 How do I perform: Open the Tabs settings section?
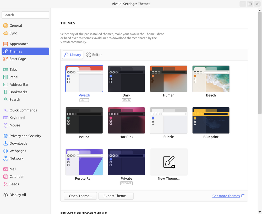pos(14,69)
